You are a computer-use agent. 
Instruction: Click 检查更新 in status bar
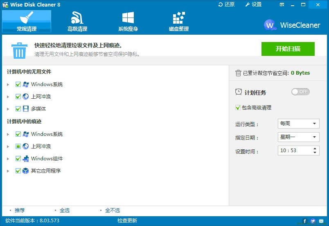pyautogui.click(x=127, y=221)
